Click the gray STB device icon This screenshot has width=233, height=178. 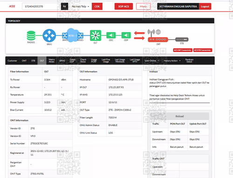pyautogui.click(x=182, y=40)
